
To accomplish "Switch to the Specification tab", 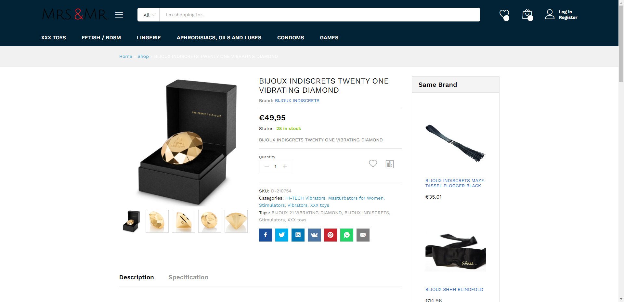I will tap(188, 277).
